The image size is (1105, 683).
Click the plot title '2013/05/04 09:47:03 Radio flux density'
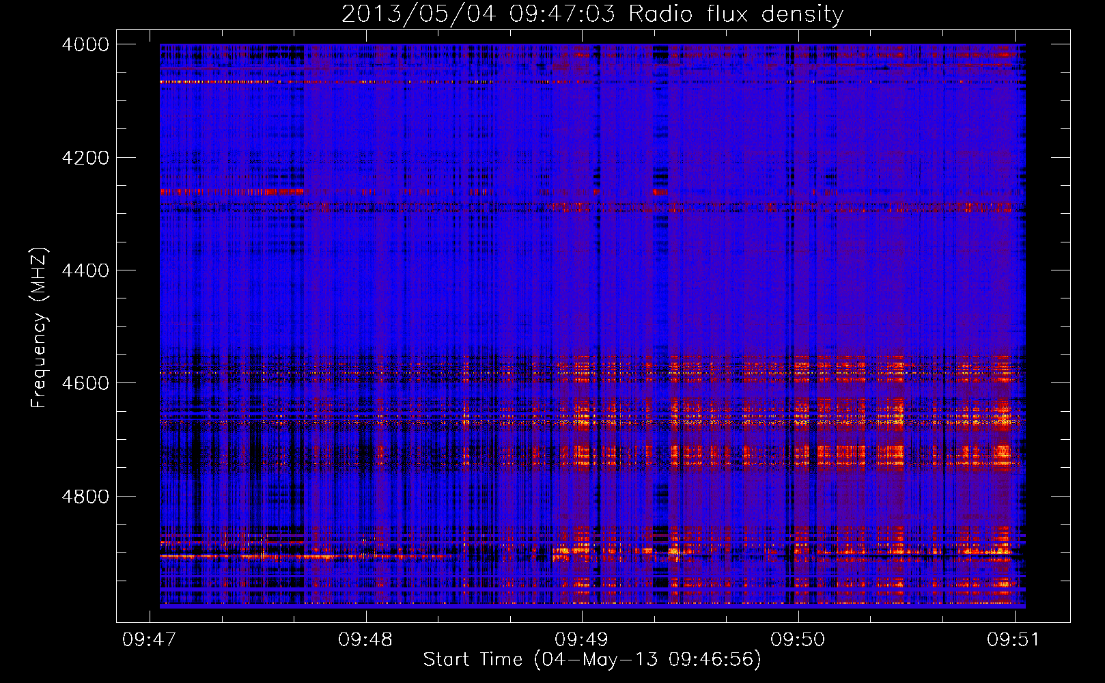(x=592, y=14)
